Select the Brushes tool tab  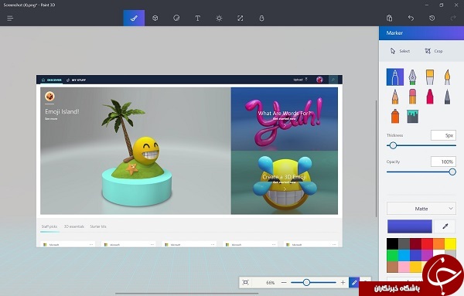(134, 19)
